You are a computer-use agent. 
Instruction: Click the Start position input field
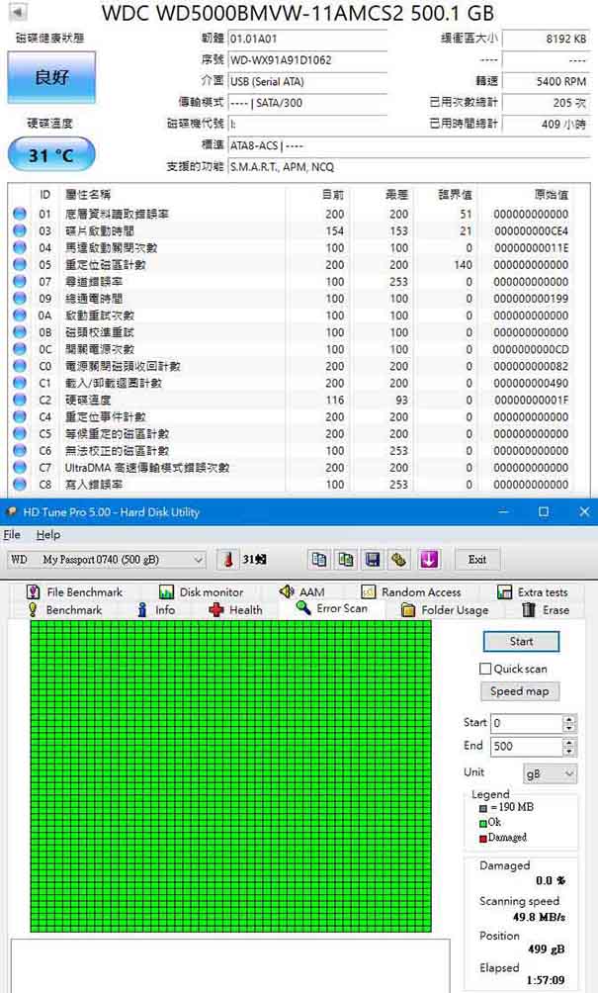(x=527, y=723)
